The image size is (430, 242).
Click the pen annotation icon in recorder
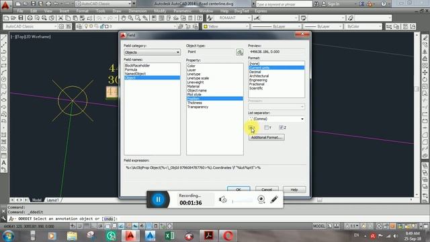point(273,199)
